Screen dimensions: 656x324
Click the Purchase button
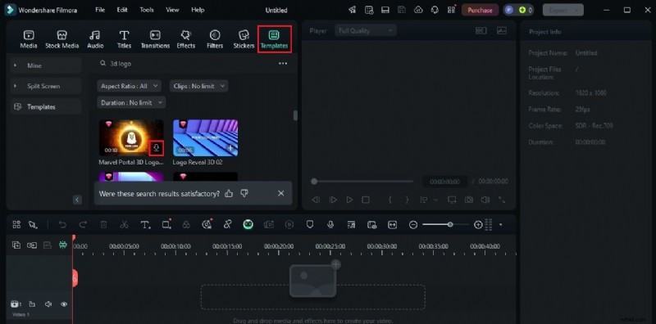point(480,10)
